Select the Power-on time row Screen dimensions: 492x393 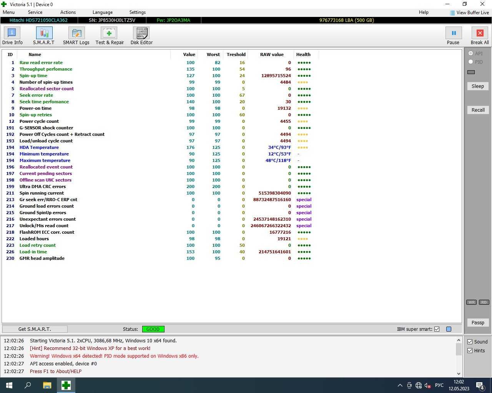pyautogui.click(x=160, y=108)
